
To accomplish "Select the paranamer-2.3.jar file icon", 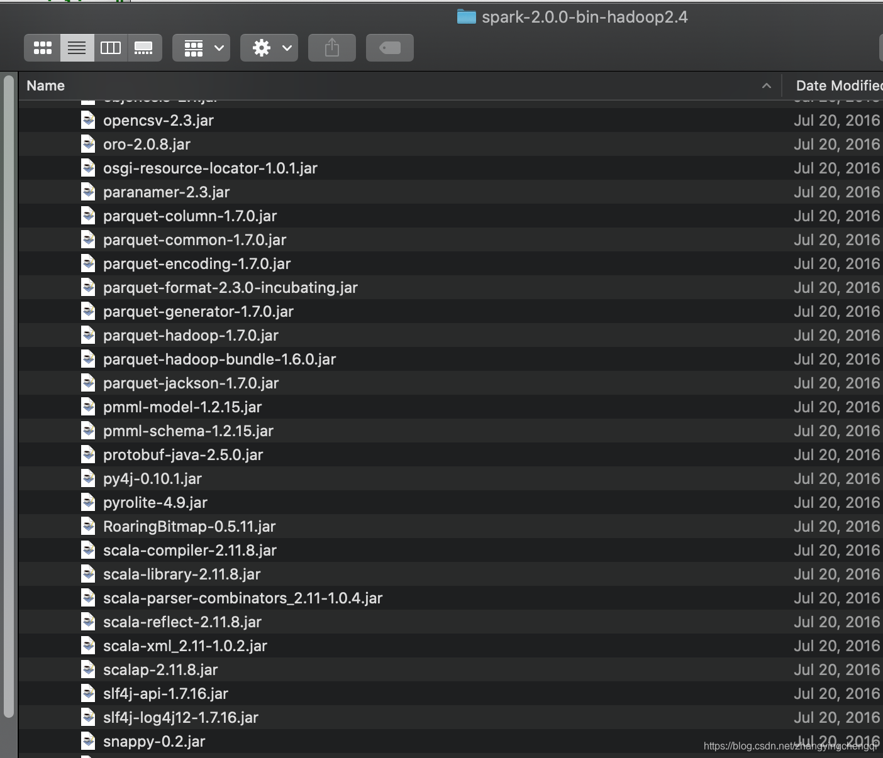I will point(88,192).
